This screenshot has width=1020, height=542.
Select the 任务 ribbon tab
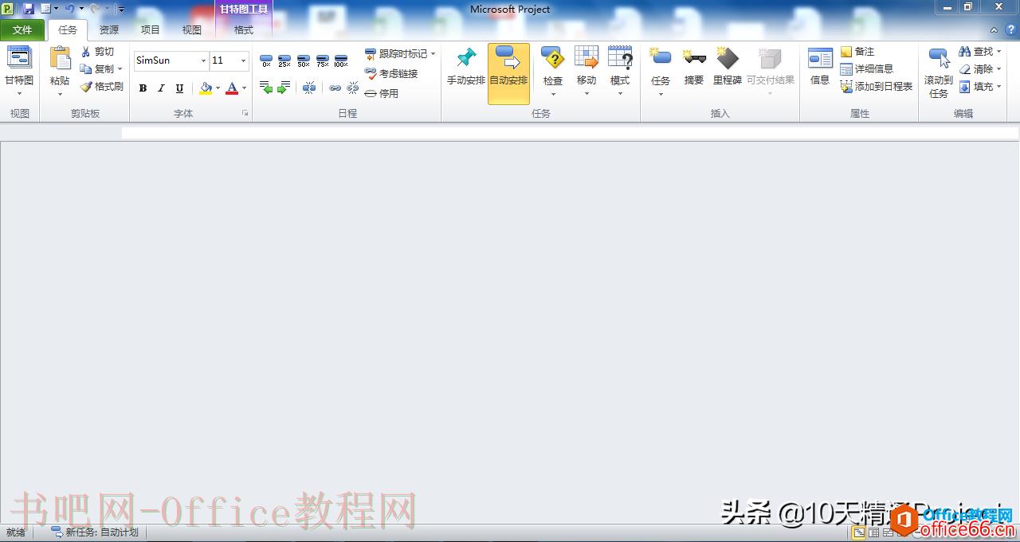pyautogui.click(x=68, y=30)
